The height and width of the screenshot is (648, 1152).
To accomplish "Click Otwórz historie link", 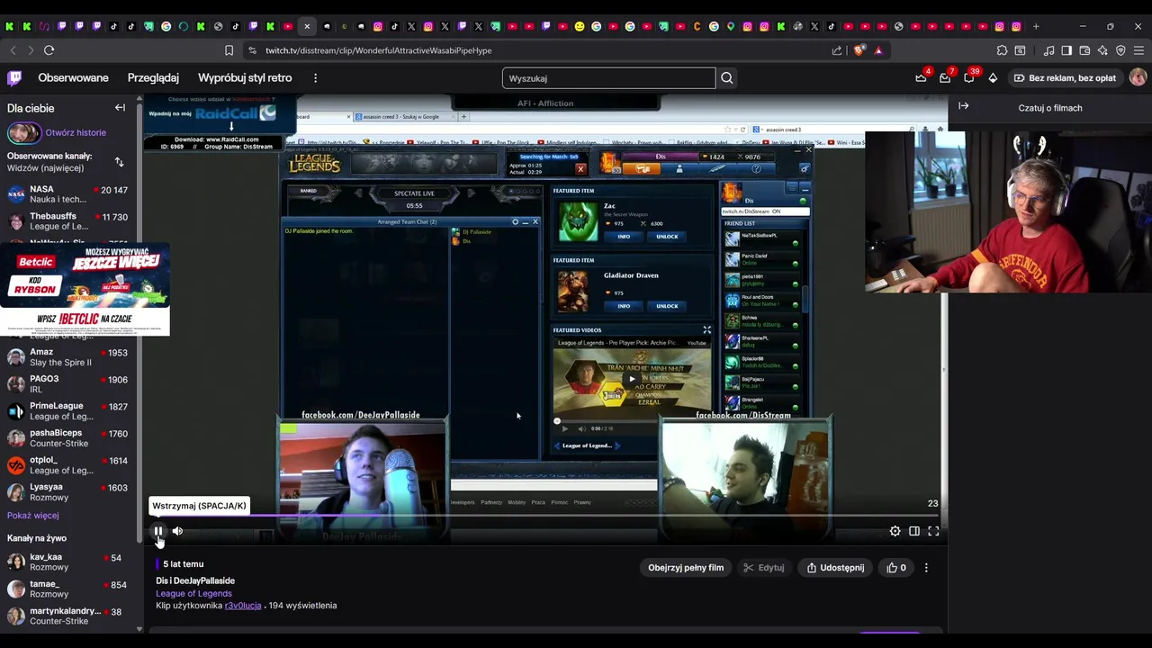I will (76, 132).
